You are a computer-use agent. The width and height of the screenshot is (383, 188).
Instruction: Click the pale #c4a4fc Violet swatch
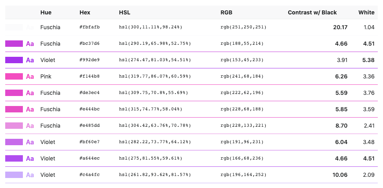14,175
